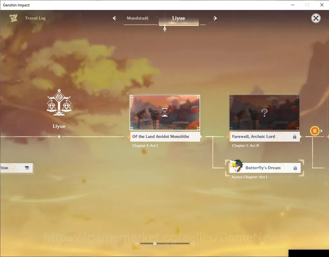Click the Travel Log scroll icon
This screenshot has width=329, height=257.
coord(13,18)
